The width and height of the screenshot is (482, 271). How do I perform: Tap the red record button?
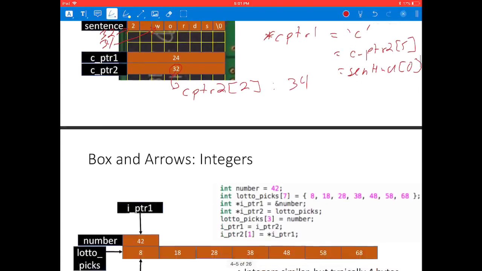[x=346, y=14]
